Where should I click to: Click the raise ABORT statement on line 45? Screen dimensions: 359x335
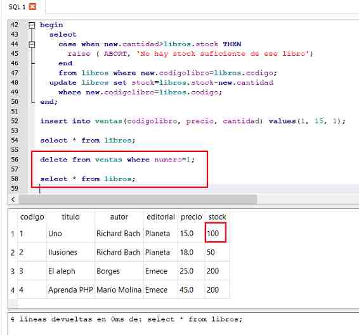click(x=190, y=54)
